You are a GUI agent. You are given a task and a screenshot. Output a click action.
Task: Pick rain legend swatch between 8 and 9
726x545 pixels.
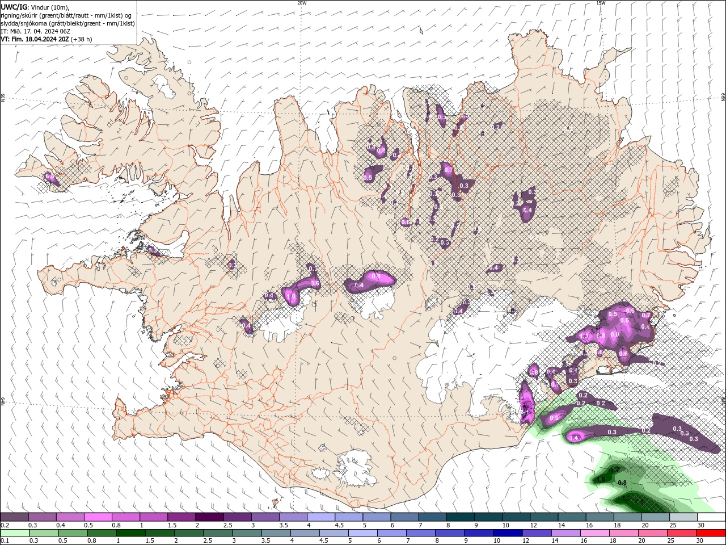[x=450, y=533]
